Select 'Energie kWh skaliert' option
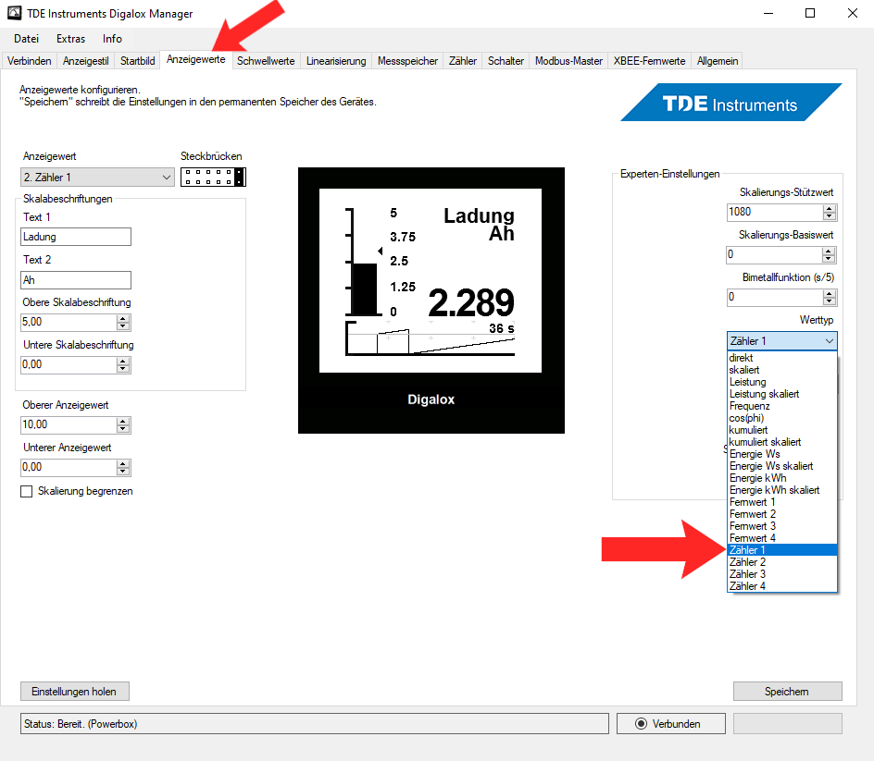This screenshot has width=874, height=761. (782, 490)
